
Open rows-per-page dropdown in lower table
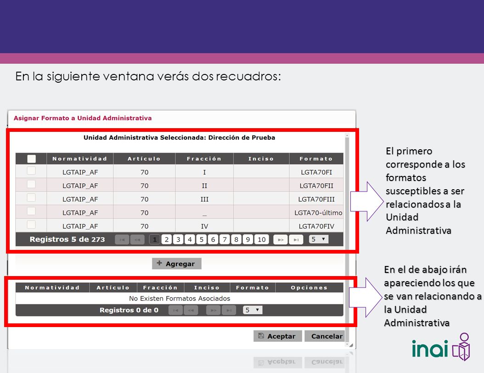[x=253, y=310]
